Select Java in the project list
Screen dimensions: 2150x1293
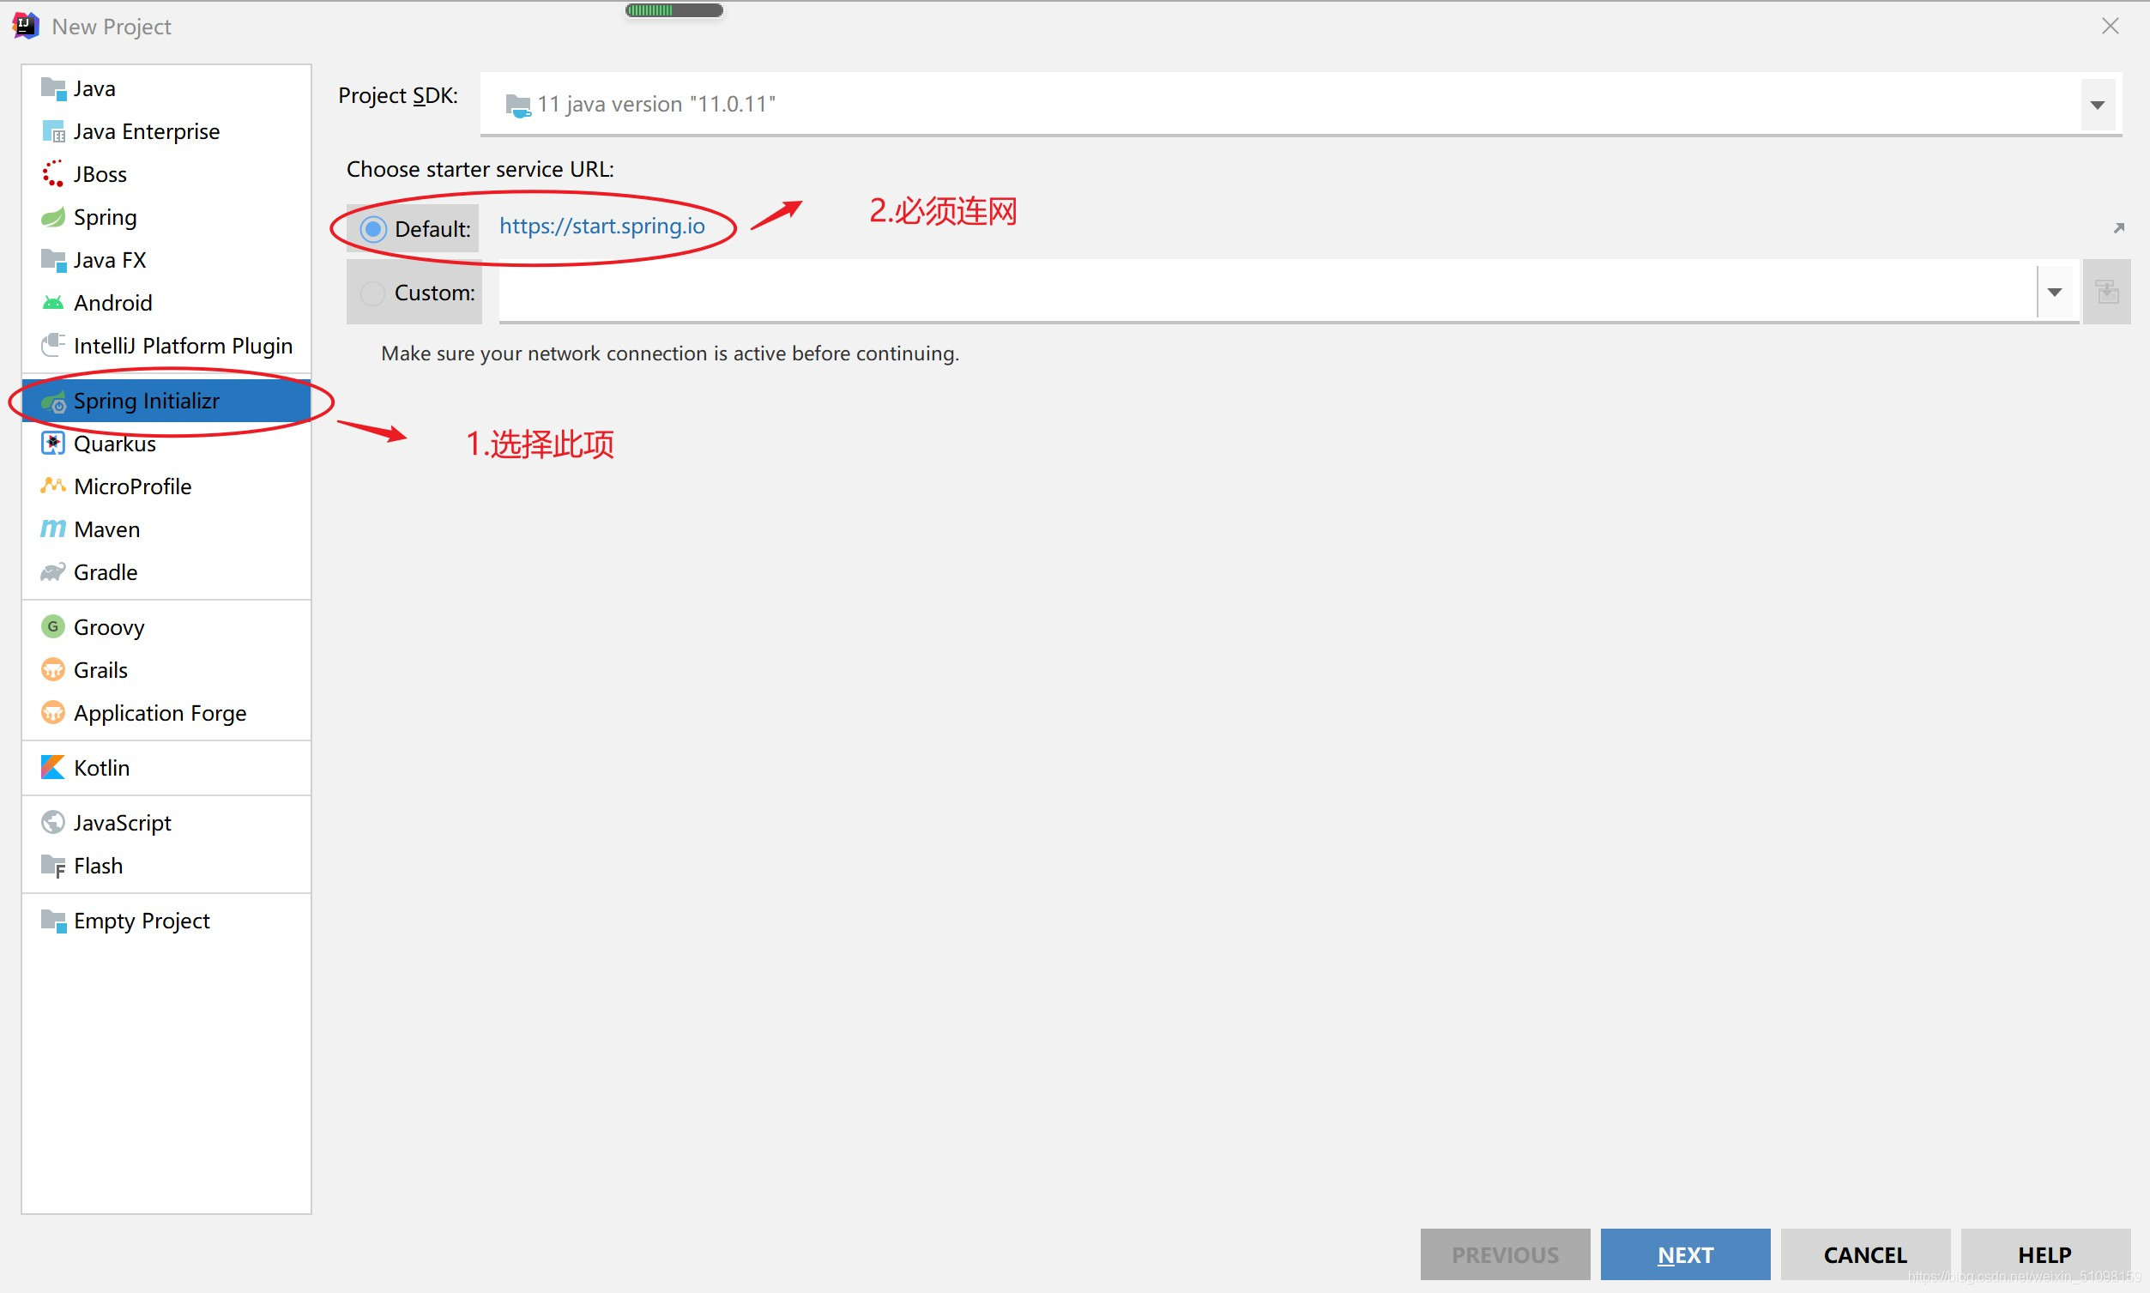click(166, 89)
